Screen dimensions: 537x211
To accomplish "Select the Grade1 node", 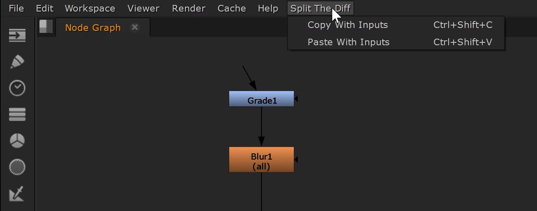I will pyautogui.click(x=262, y=99).
